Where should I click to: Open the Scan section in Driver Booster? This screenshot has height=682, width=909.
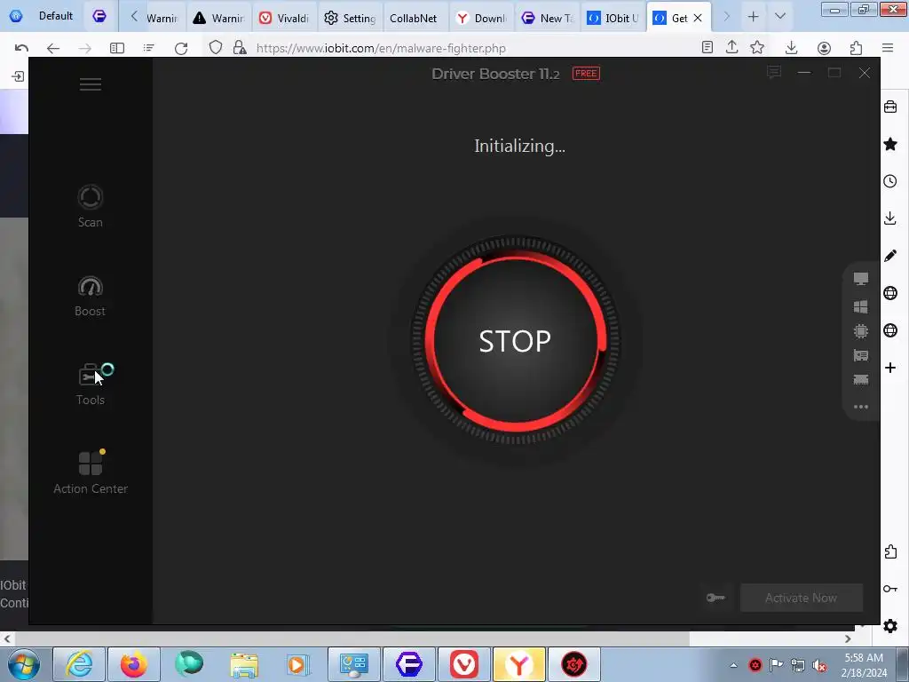(90, 206)
